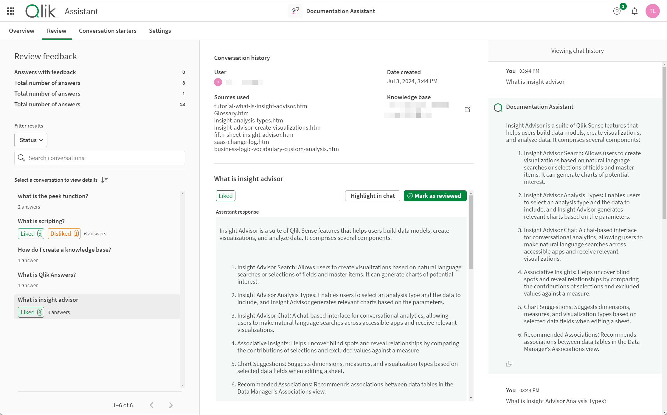Click the copy chat response icon
667x415 pixels.
[509, 363]
